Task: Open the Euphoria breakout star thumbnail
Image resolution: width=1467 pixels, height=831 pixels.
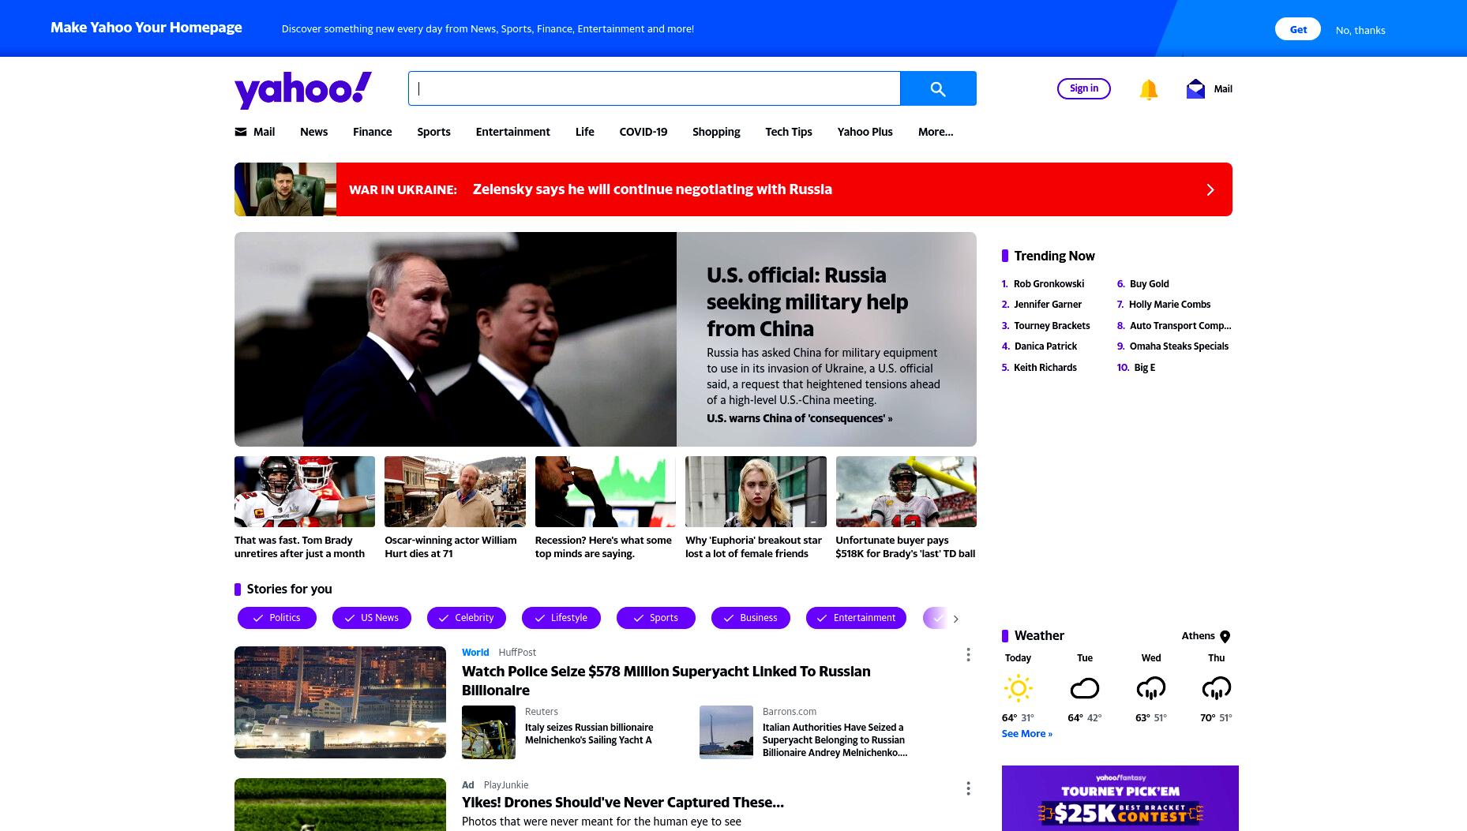Action: (x=756, y=492)
